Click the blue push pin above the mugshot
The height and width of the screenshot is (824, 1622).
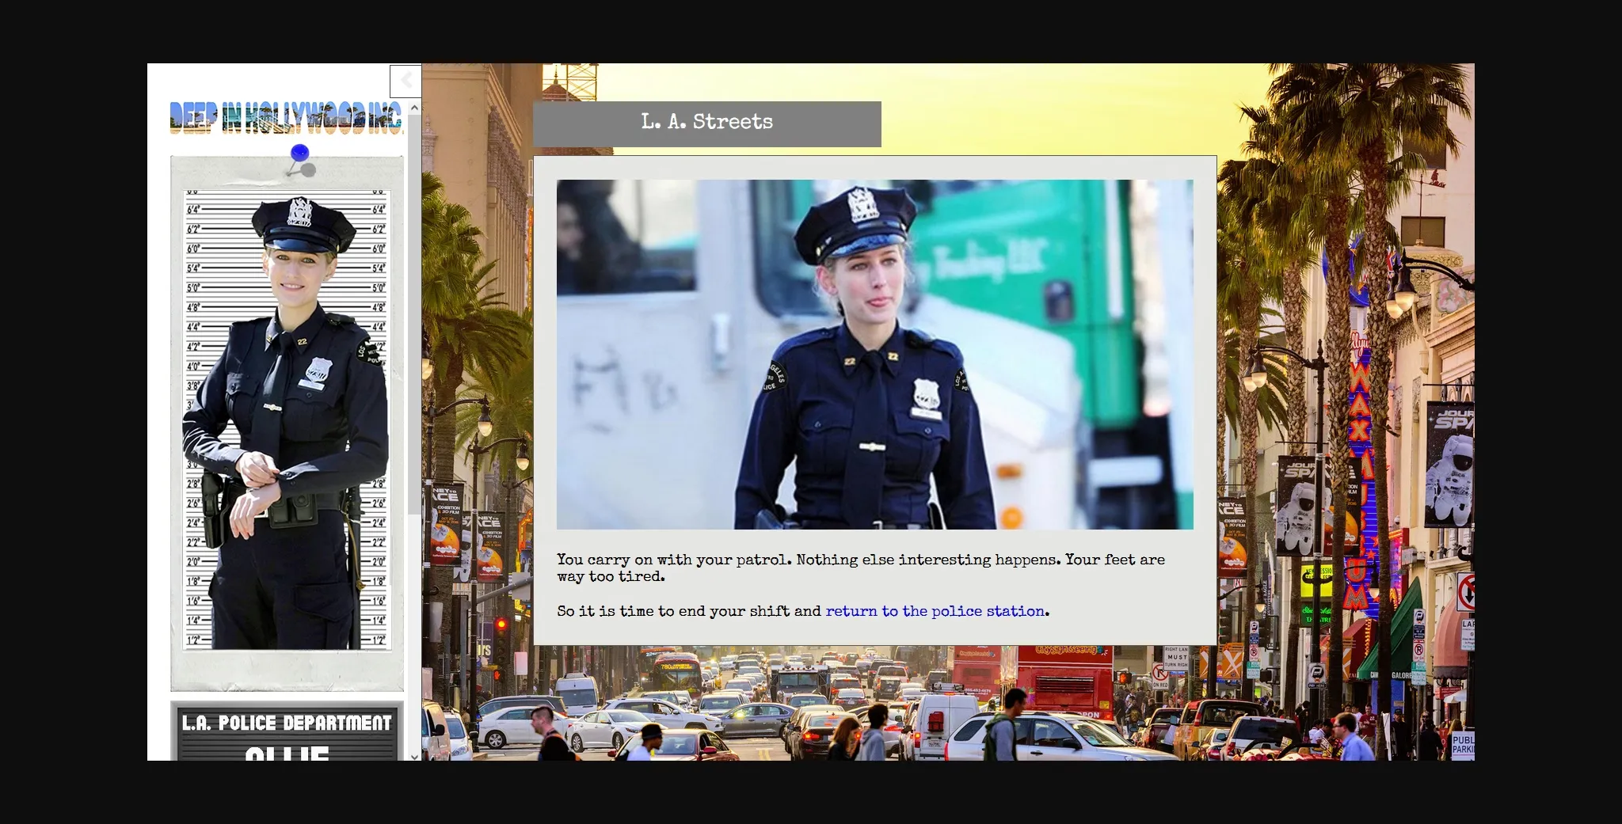coord(299,154)
